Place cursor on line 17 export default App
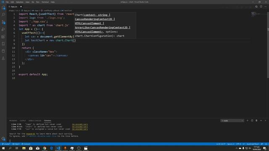Screen dimensions: 269x151 [33, 74]
